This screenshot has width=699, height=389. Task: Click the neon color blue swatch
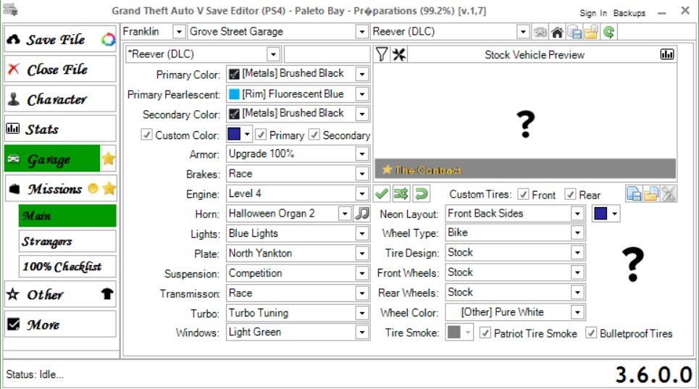[600, 214]
